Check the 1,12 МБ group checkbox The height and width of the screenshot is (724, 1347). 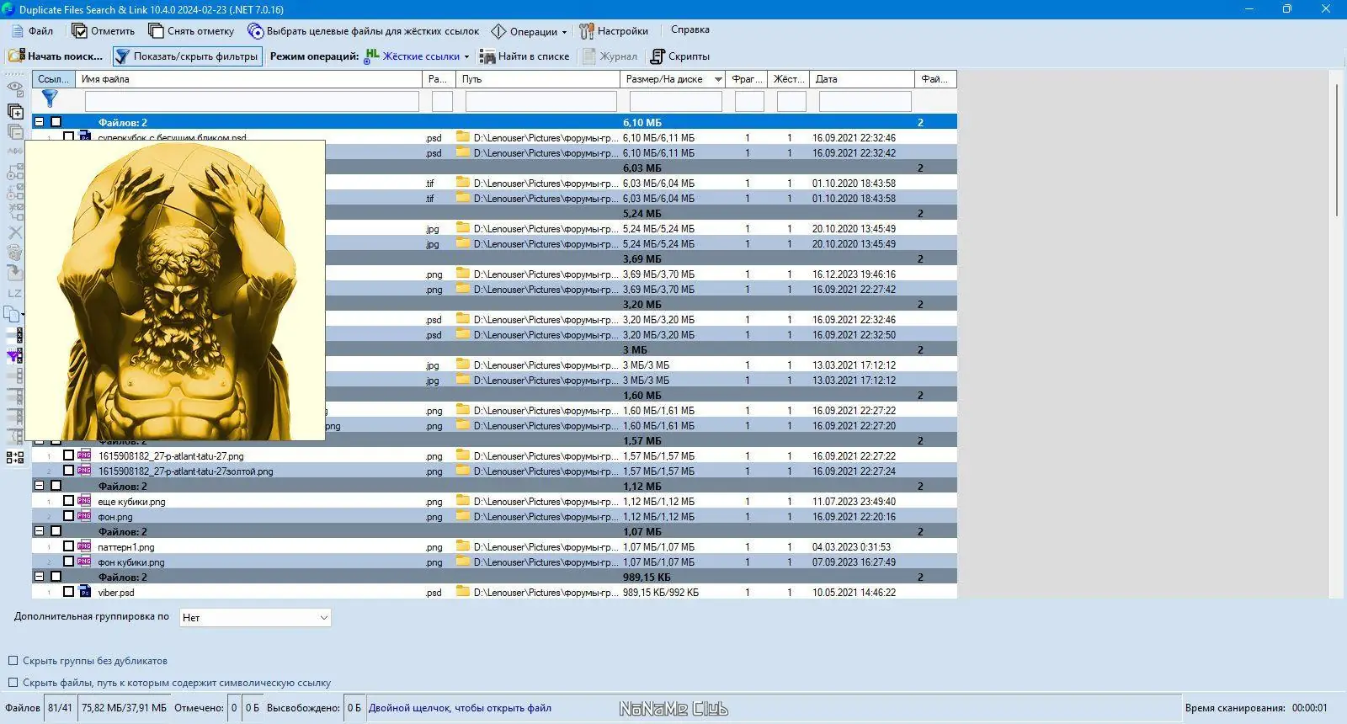pos(56,486)
